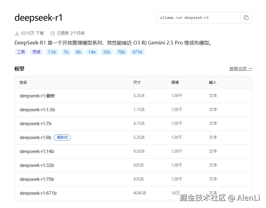The image size is (266, 208).
Task: Click the 最新的 badge
Action: point(62,137)
